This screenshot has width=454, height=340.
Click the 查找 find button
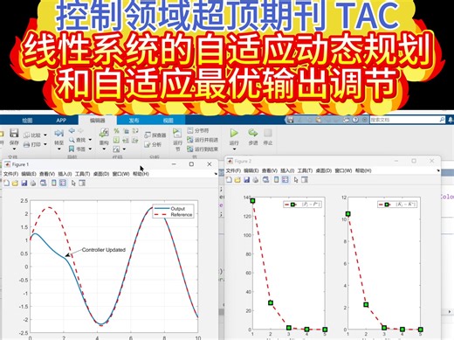click(78, 140)
